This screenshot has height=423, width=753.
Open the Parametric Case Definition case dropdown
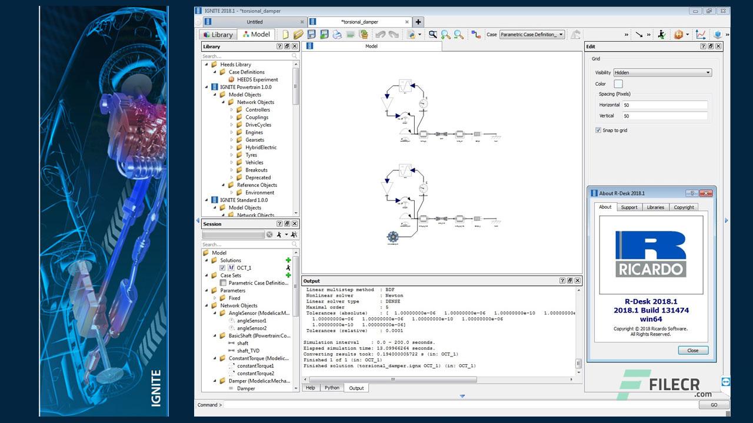532,35
